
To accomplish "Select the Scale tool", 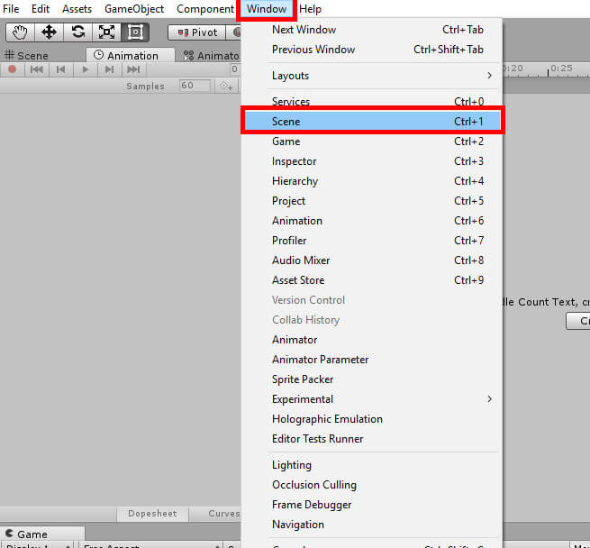I will [x=106, y=32].
